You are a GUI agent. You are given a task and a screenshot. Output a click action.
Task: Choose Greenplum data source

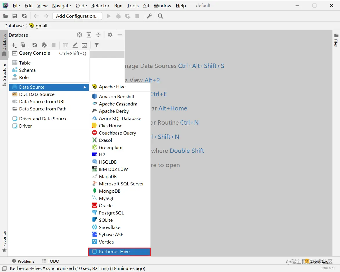pos(120,148)
